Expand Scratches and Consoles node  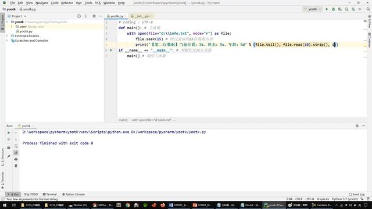8,41
